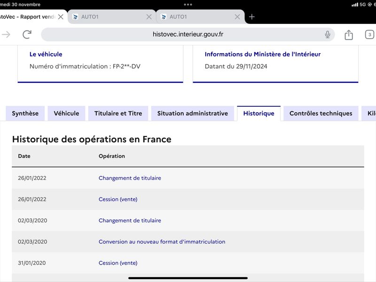Screen dimensions: 376x282
Task: Click the Le véhicule card heading
Action: (46, 54)
